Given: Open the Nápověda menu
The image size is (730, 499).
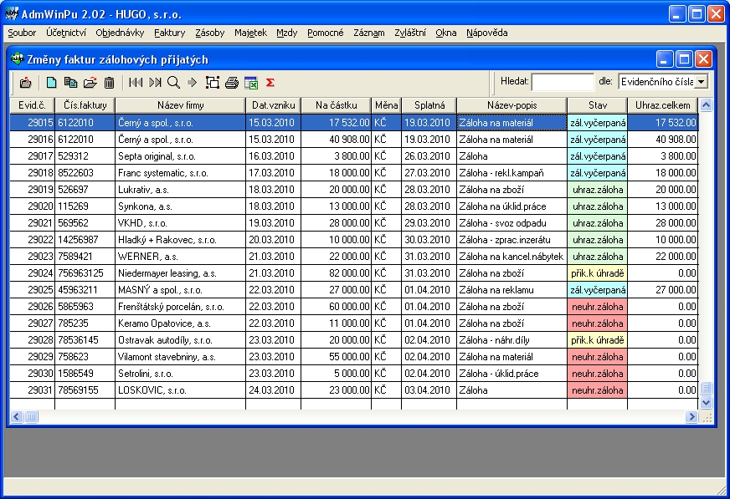Looking at the screenshot, I should (486, 33).
